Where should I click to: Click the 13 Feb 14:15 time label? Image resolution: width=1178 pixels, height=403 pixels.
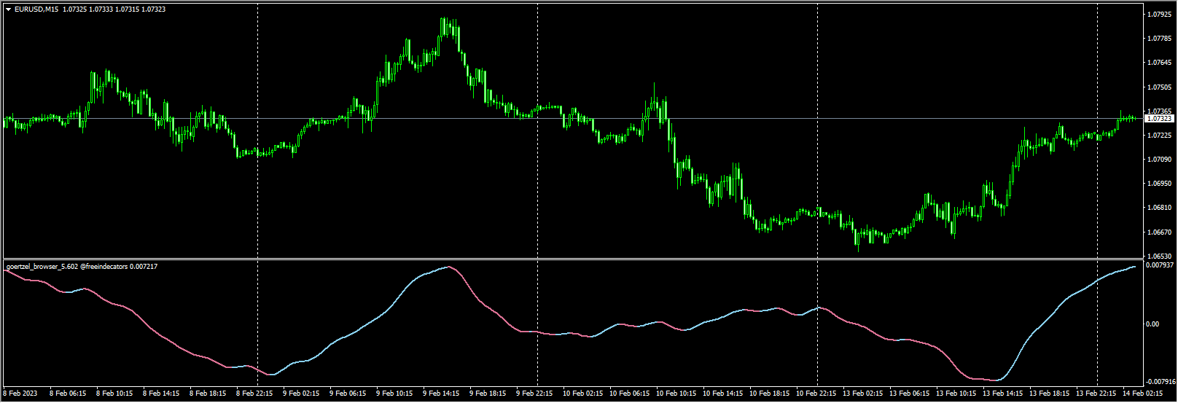1002,394
